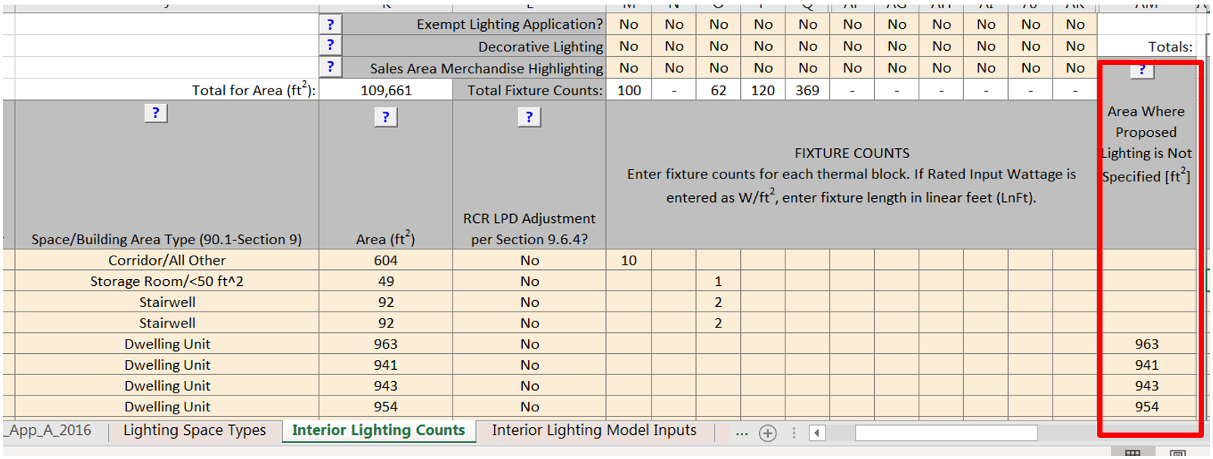Select first Decorative Lighting 'No' cell

point(629,46)
